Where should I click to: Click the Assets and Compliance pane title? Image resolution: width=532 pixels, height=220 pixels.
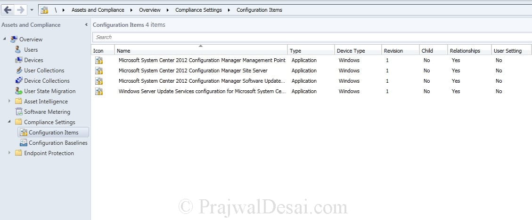click(x=31, y=25)
